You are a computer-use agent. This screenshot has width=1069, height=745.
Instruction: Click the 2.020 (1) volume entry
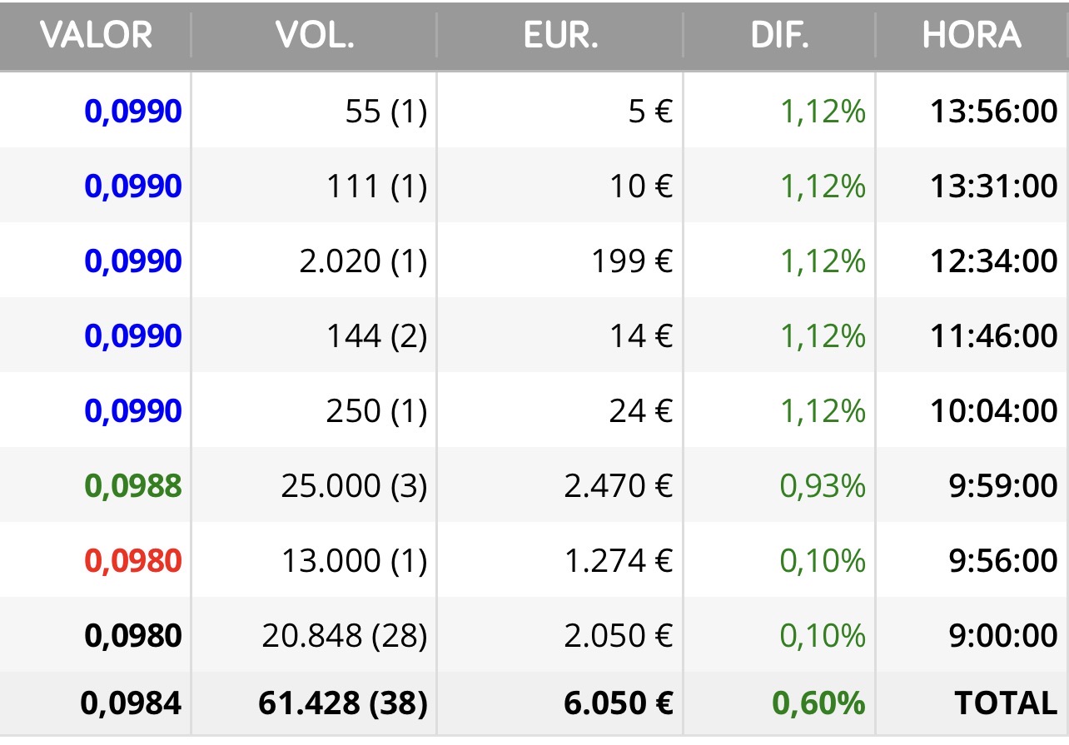[x=363, y=261]
